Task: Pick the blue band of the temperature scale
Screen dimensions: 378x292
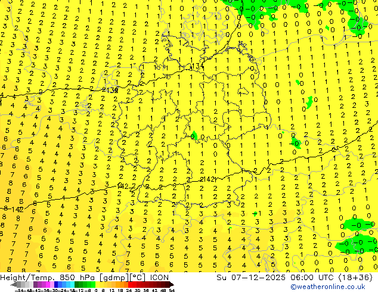Action: [x=64, y=284]
